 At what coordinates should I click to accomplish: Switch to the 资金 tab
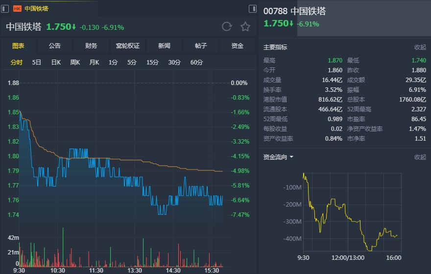[237, 46]
